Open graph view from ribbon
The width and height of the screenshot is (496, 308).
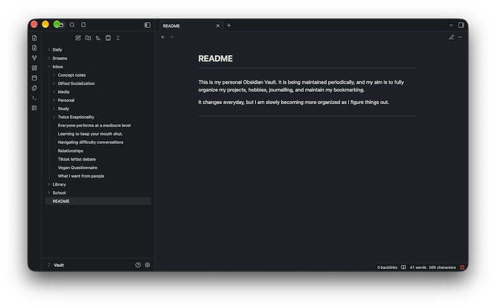(x=35, y=58)
